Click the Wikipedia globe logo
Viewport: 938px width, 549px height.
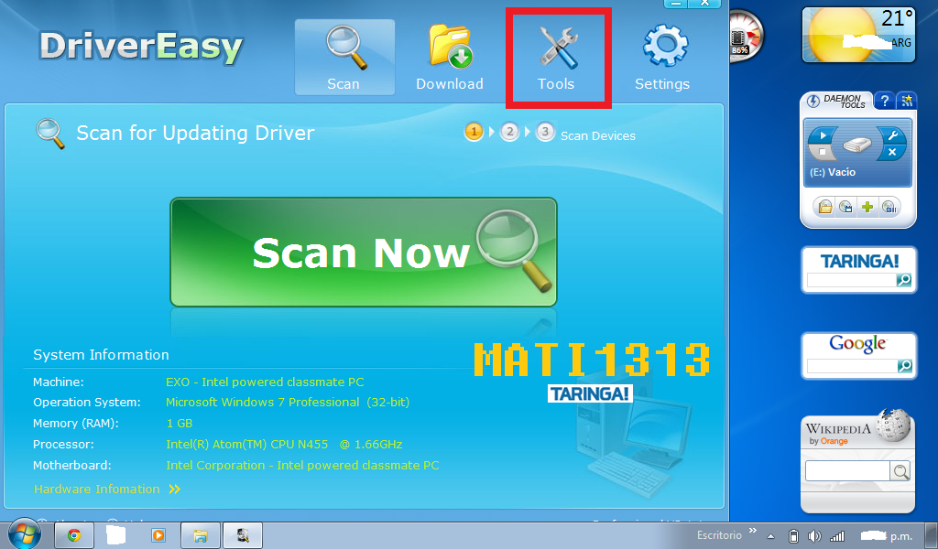click(x=893, y=425)
